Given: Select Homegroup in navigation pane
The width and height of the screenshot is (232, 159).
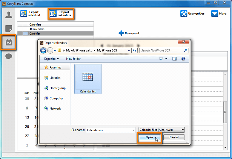Looking at the screenshot, I should [x=55, y=88].
